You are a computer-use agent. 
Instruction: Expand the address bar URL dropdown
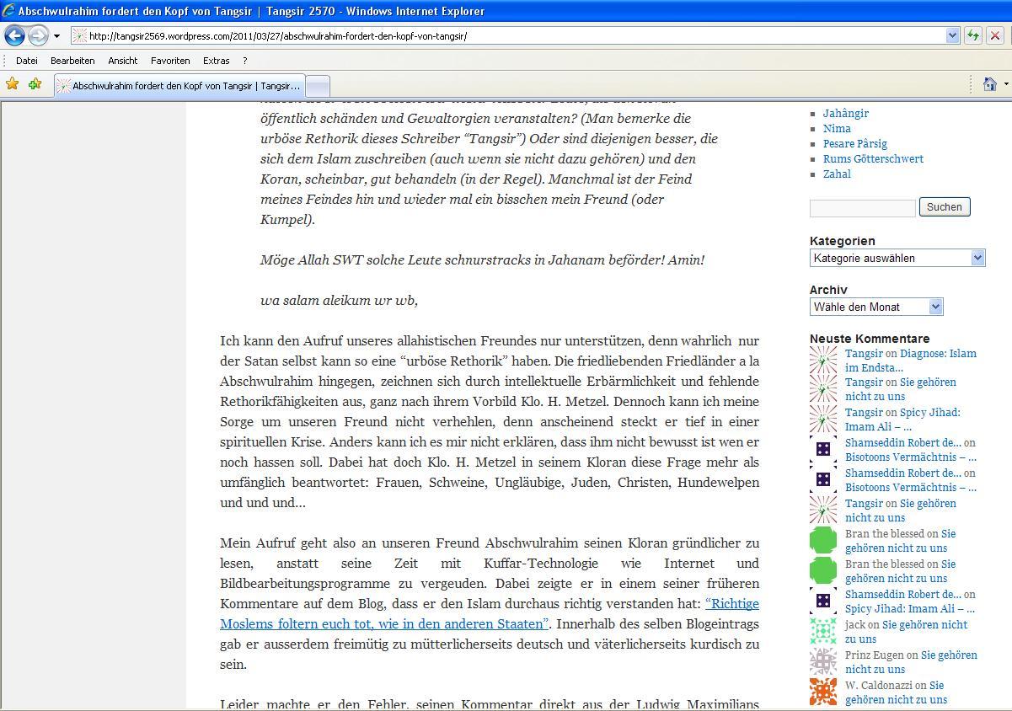[952, 35]
